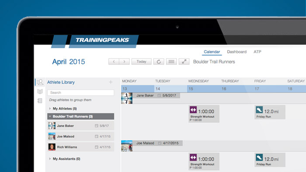Open Wednesday Strength Workout for Jane Baker
Screen dimensions: 306x172
pyautogui.click(x=204, y=114)
